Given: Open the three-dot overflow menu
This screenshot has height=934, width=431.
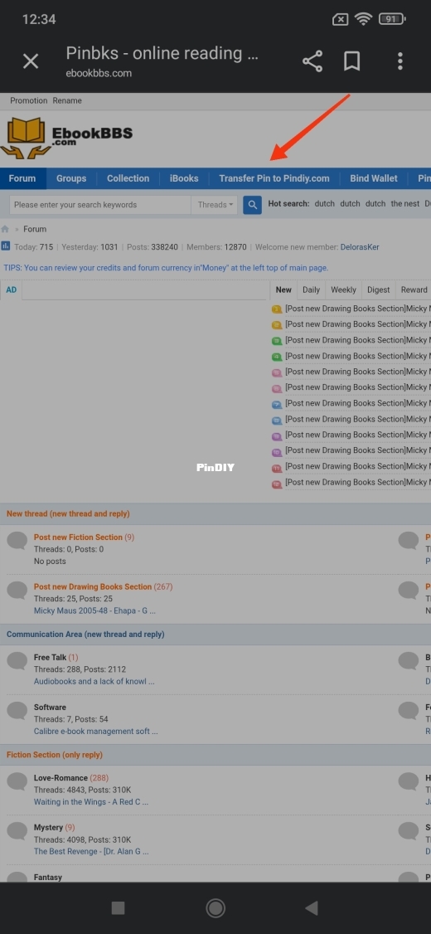Looking at the screenshot, I should click(x=400, y=61).
